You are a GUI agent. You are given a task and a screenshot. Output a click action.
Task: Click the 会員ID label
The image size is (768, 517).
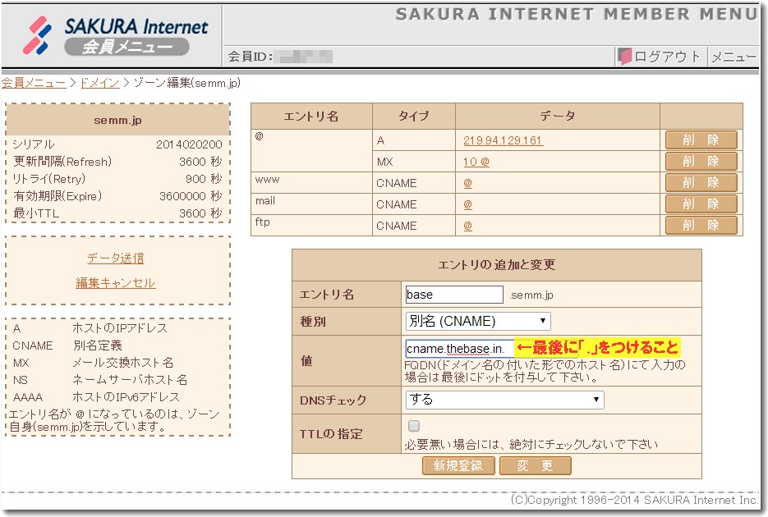click(x=251, y=57)
